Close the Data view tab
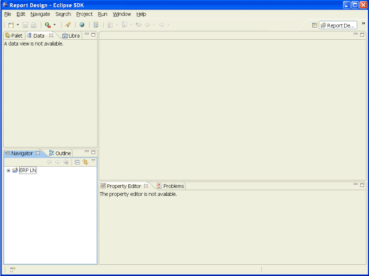 click(x=51, y=36)
